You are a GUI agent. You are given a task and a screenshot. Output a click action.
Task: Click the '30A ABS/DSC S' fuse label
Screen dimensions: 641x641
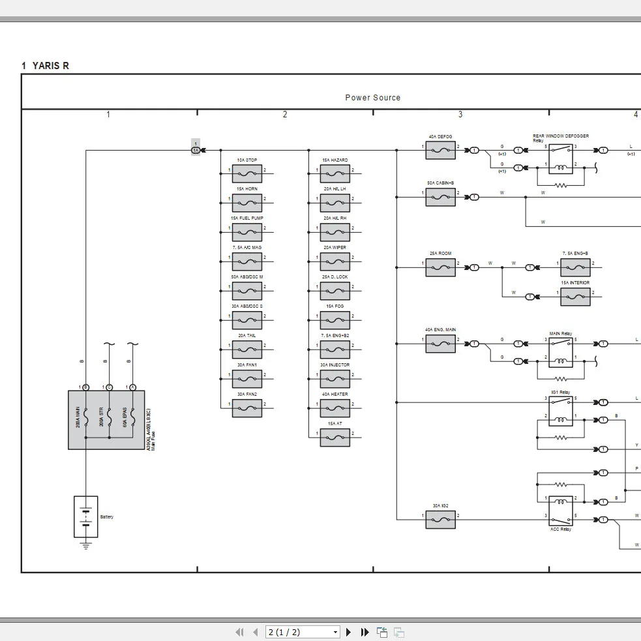click(247, 306)
